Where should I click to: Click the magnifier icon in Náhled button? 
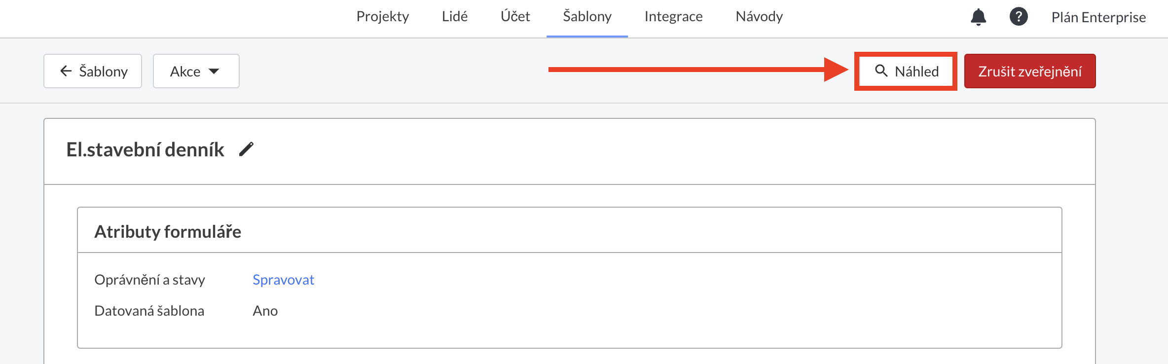click(x=881, y=71)
